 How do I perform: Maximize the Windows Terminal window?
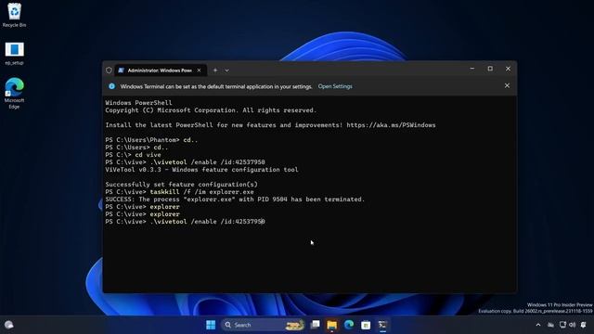click(x=490, y=69)
